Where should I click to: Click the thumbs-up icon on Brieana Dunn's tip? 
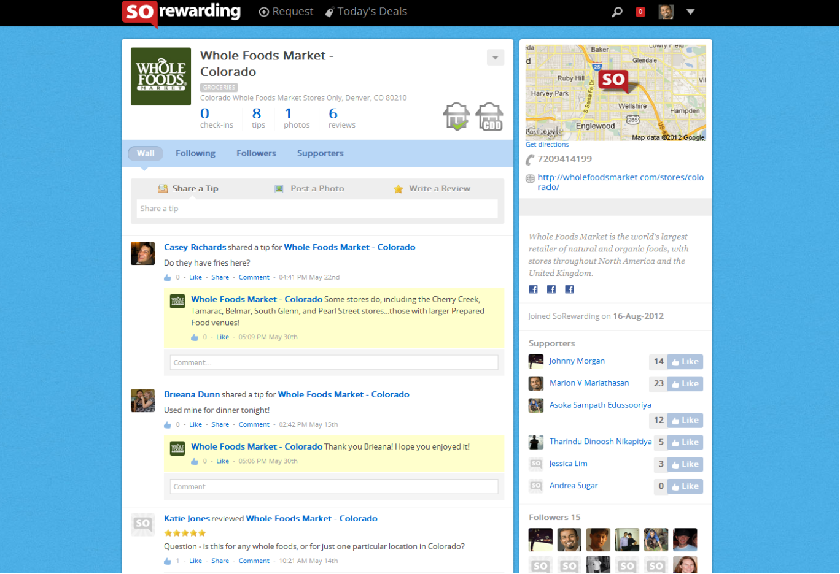pyautogui.click(x=168, y=425)
